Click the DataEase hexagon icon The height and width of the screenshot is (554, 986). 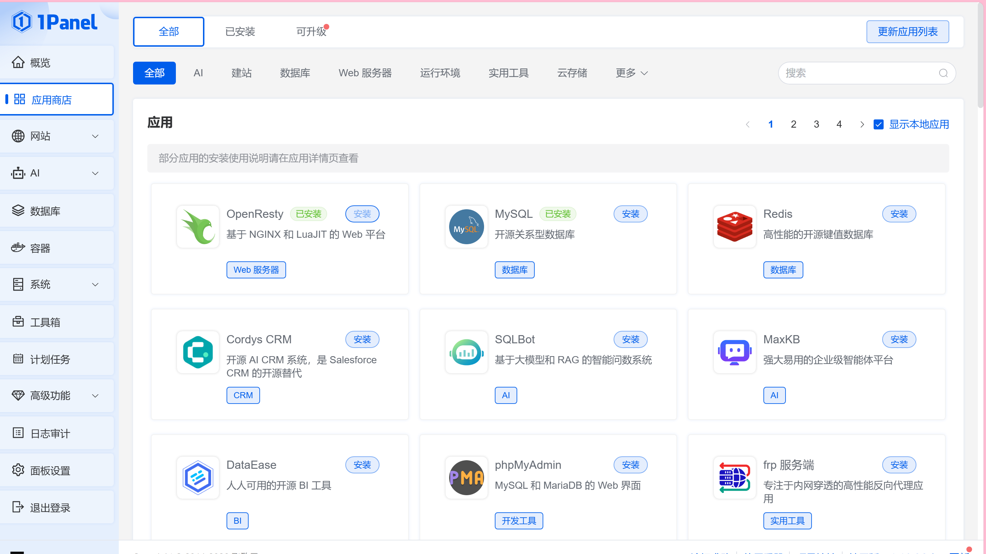click(198, 477)
